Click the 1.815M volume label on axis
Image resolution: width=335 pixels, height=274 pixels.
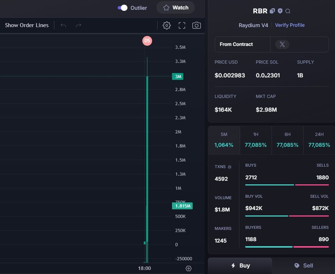point(182,206)
